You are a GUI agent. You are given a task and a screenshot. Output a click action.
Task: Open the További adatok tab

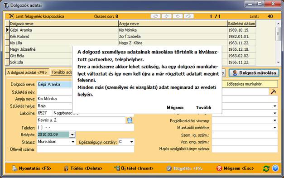[61, 72]
